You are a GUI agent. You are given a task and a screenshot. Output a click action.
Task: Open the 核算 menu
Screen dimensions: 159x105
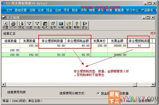click(x=109, y=10)
